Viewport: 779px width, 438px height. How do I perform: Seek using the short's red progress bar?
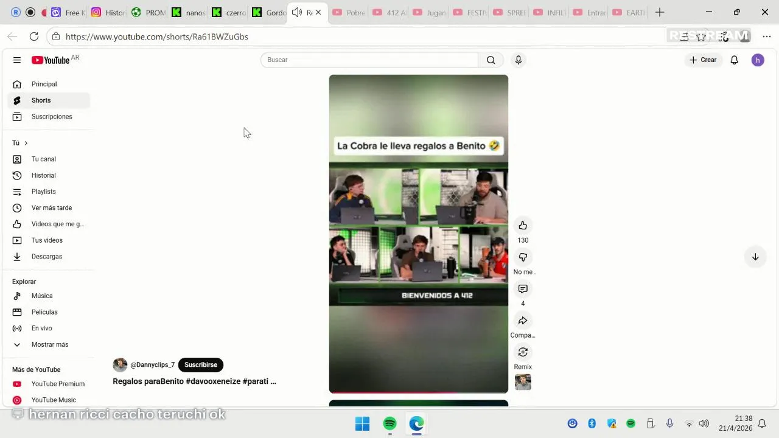point(419,392)
